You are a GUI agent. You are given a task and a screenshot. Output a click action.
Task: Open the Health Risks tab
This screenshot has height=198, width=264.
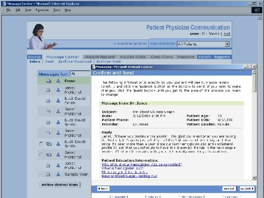(133, 57)
